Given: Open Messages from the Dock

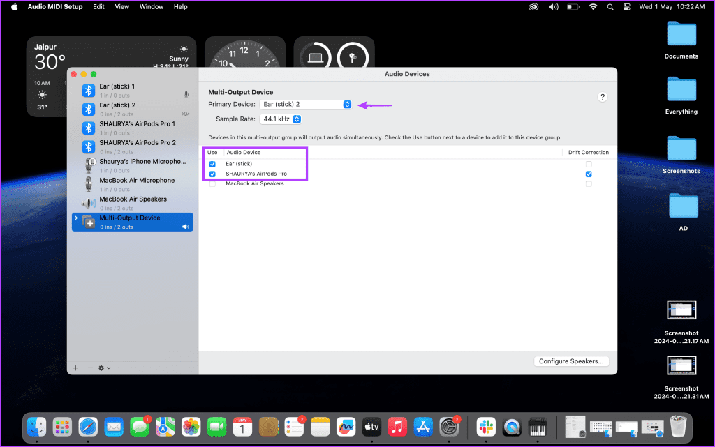Looking at the screenshot, I should pos(140,427).
